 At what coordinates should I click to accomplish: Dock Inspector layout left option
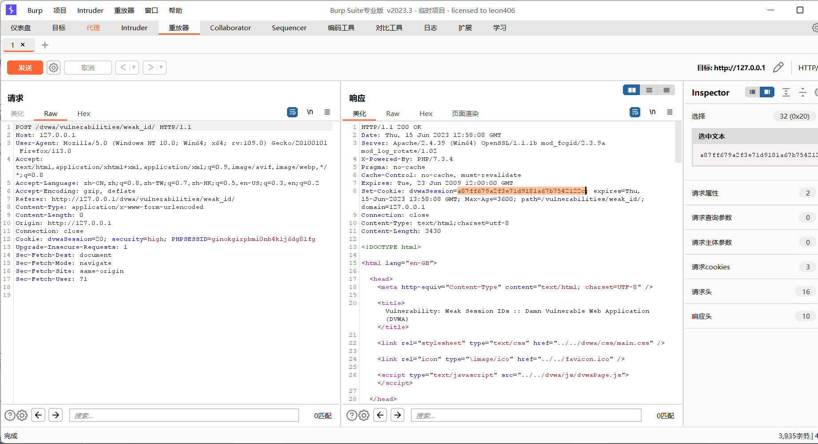(752, 92)
